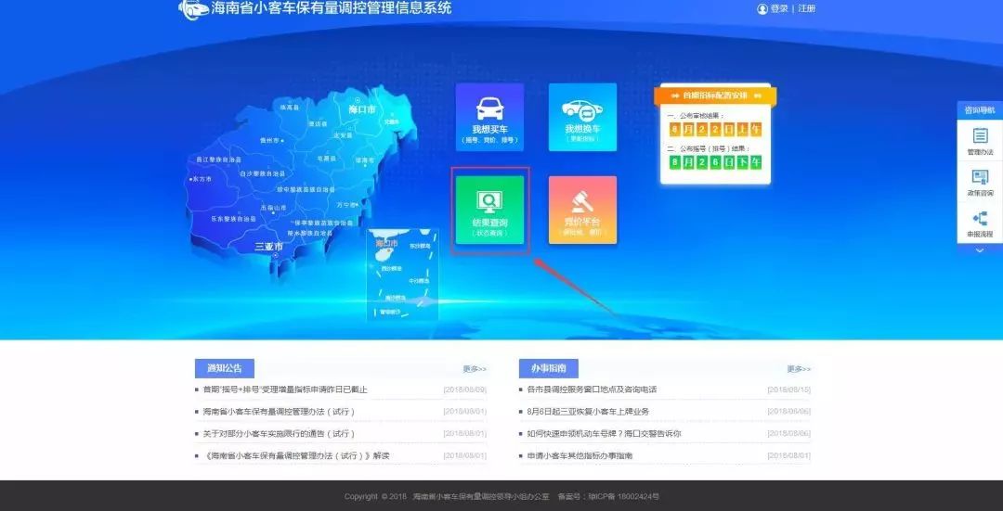
Task: Open the orange 首期指标配置安排 banner
Action: [715, 96]
